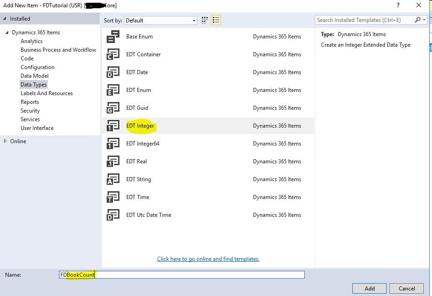Select the EDT String template icon
The image size is (432, 296).
(113, 179)
